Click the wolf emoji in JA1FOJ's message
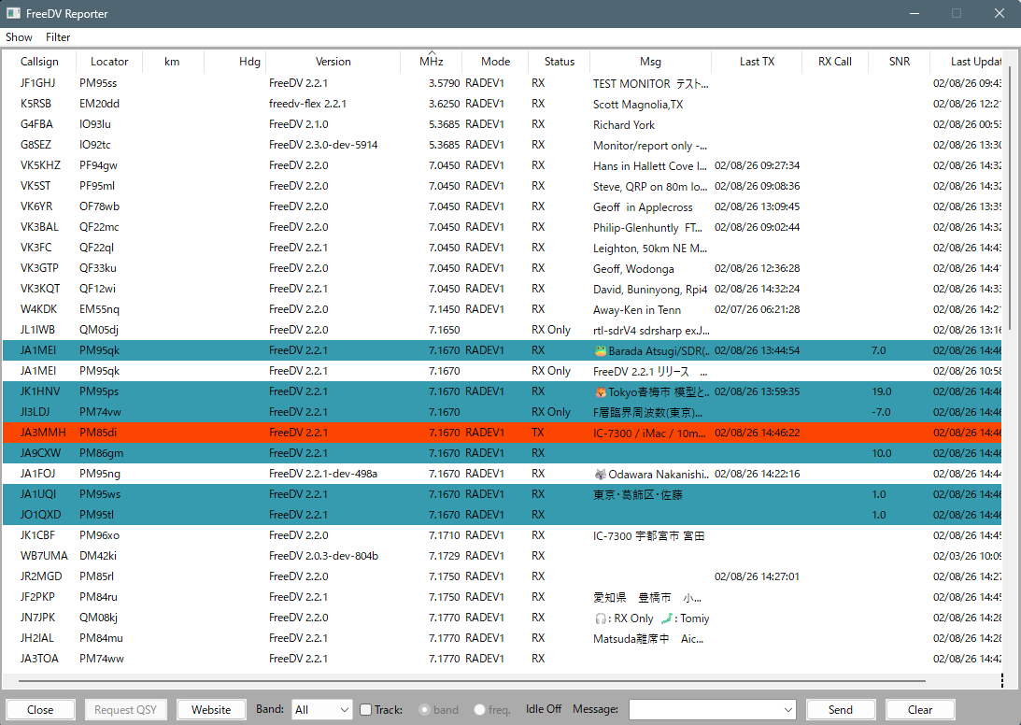Screen dimensions: 1021x725 click(601, 475)
